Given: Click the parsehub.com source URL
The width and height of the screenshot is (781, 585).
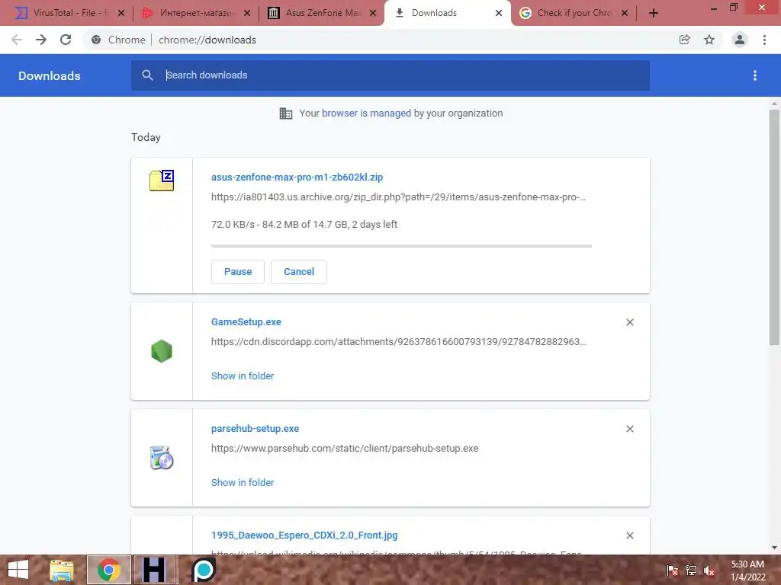Looking at the screenshot, I should coord(345,448).
